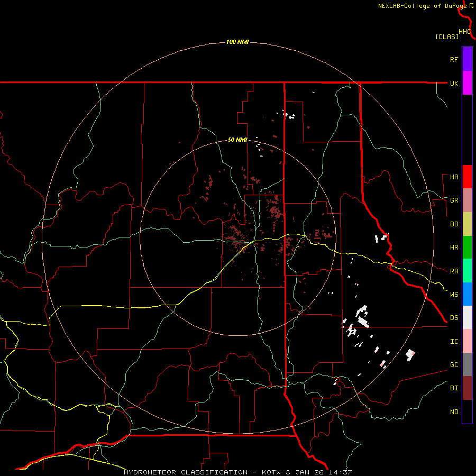Click the brown BI legend swatch

pyautogui.click(x=467, y=388)
